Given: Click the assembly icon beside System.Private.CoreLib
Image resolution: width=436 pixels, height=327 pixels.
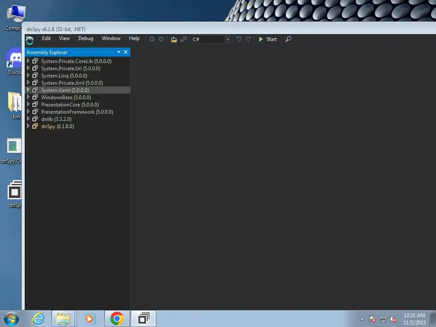Looking at the screenshot, I should tap(35, 60).
